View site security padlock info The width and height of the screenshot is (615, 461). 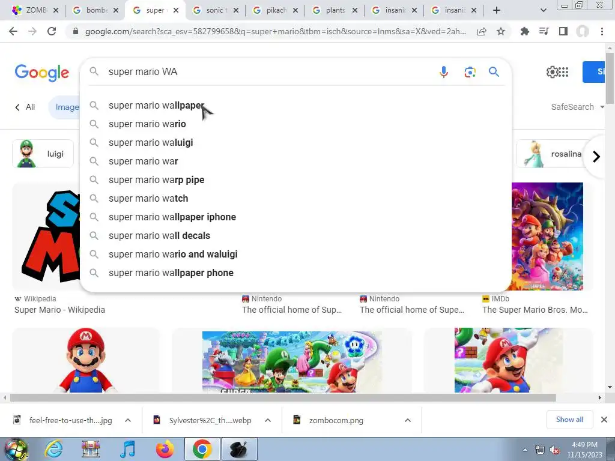76,31
